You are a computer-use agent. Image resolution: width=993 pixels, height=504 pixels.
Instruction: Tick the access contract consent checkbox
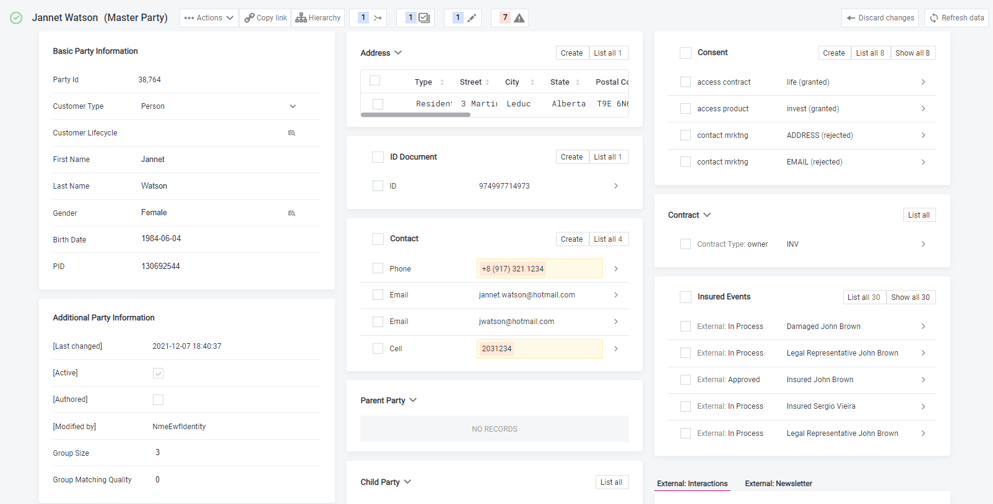point(685,82)
